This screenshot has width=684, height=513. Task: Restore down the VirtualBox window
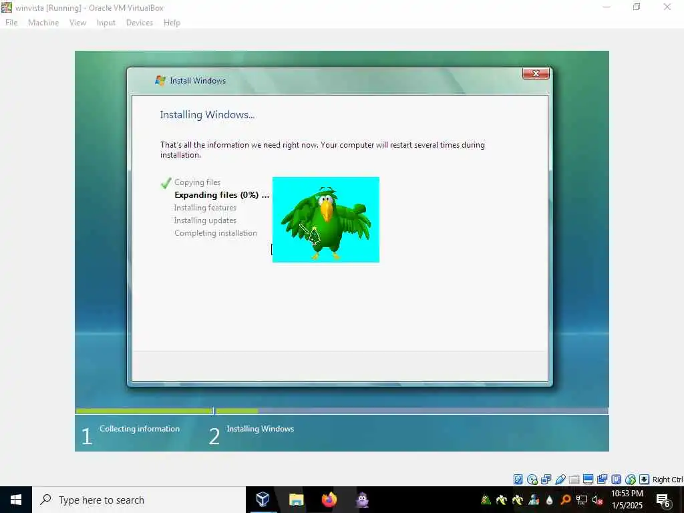[x=637, y=7]
